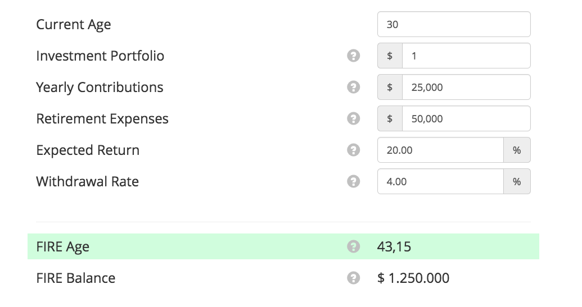Click the FIRE Balance question mark icon
Screen dimensions: 582x307
pyautogui.click(x=353, y=278)
